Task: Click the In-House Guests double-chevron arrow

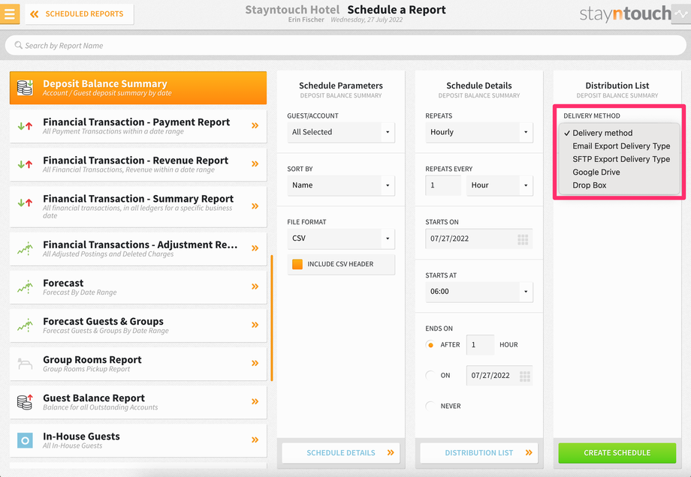Action: (x=255, y=439)
